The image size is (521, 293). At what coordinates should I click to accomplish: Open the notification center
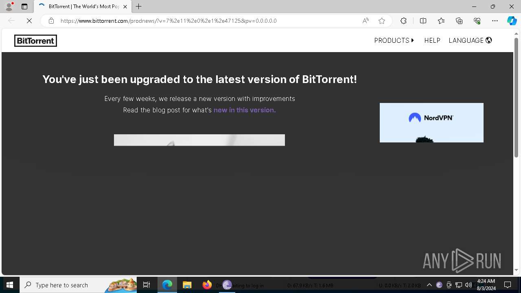[508, 285]
